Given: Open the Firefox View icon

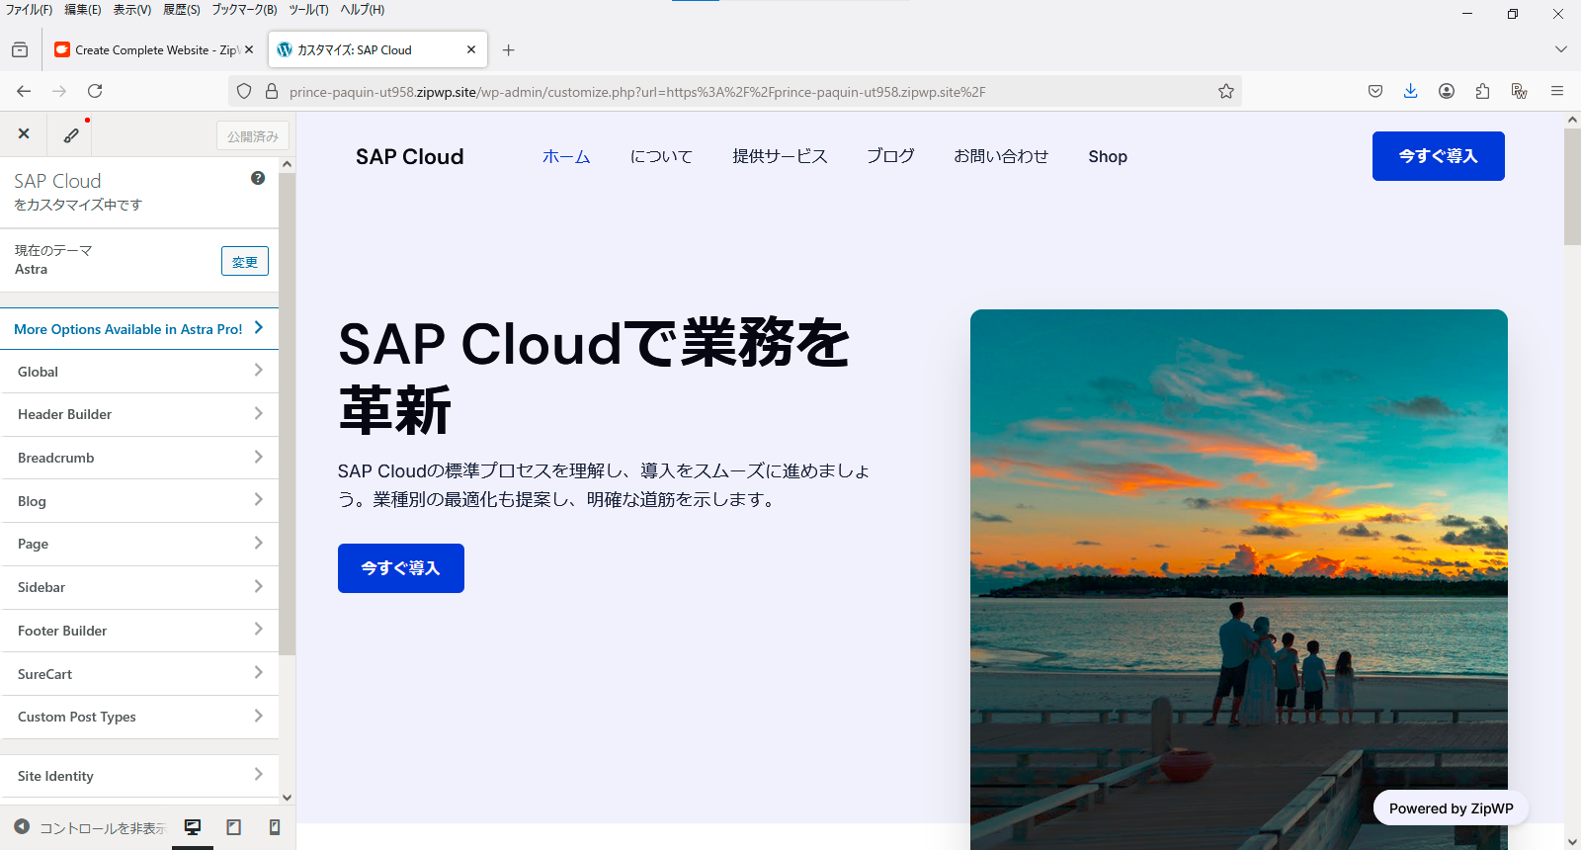Looking at the screenshot, I should [x=20, y=49].
